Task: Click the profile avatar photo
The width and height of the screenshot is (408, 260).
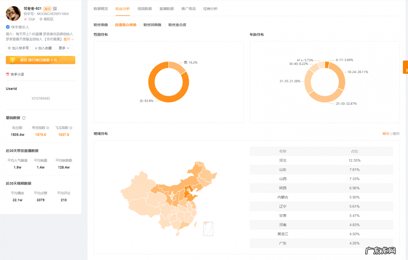Action: point(13,14)
